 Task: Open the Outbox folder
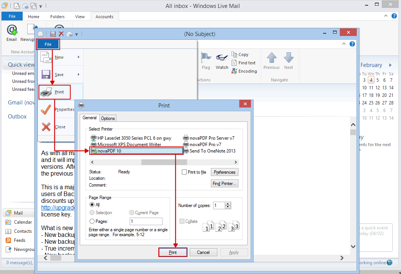pyautogui.click(x=17, y=117)
